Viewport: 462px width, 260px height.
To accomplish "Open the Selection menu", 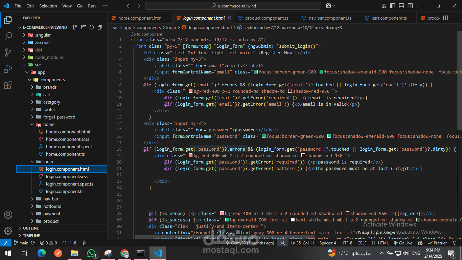I will click(x=48, y=6).
